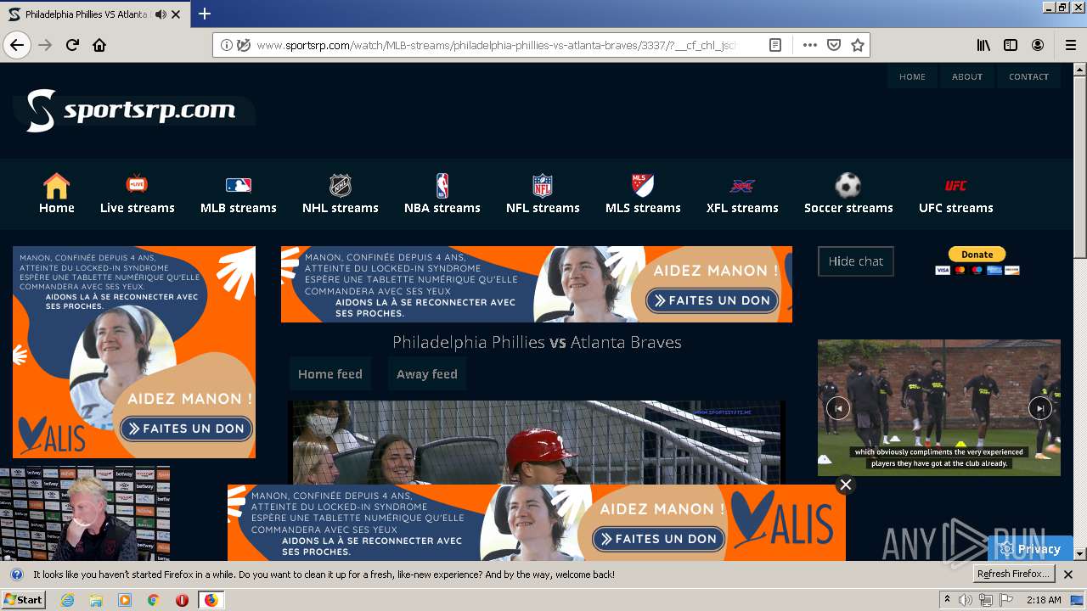Open the system volume control

[x=966, y=600]
